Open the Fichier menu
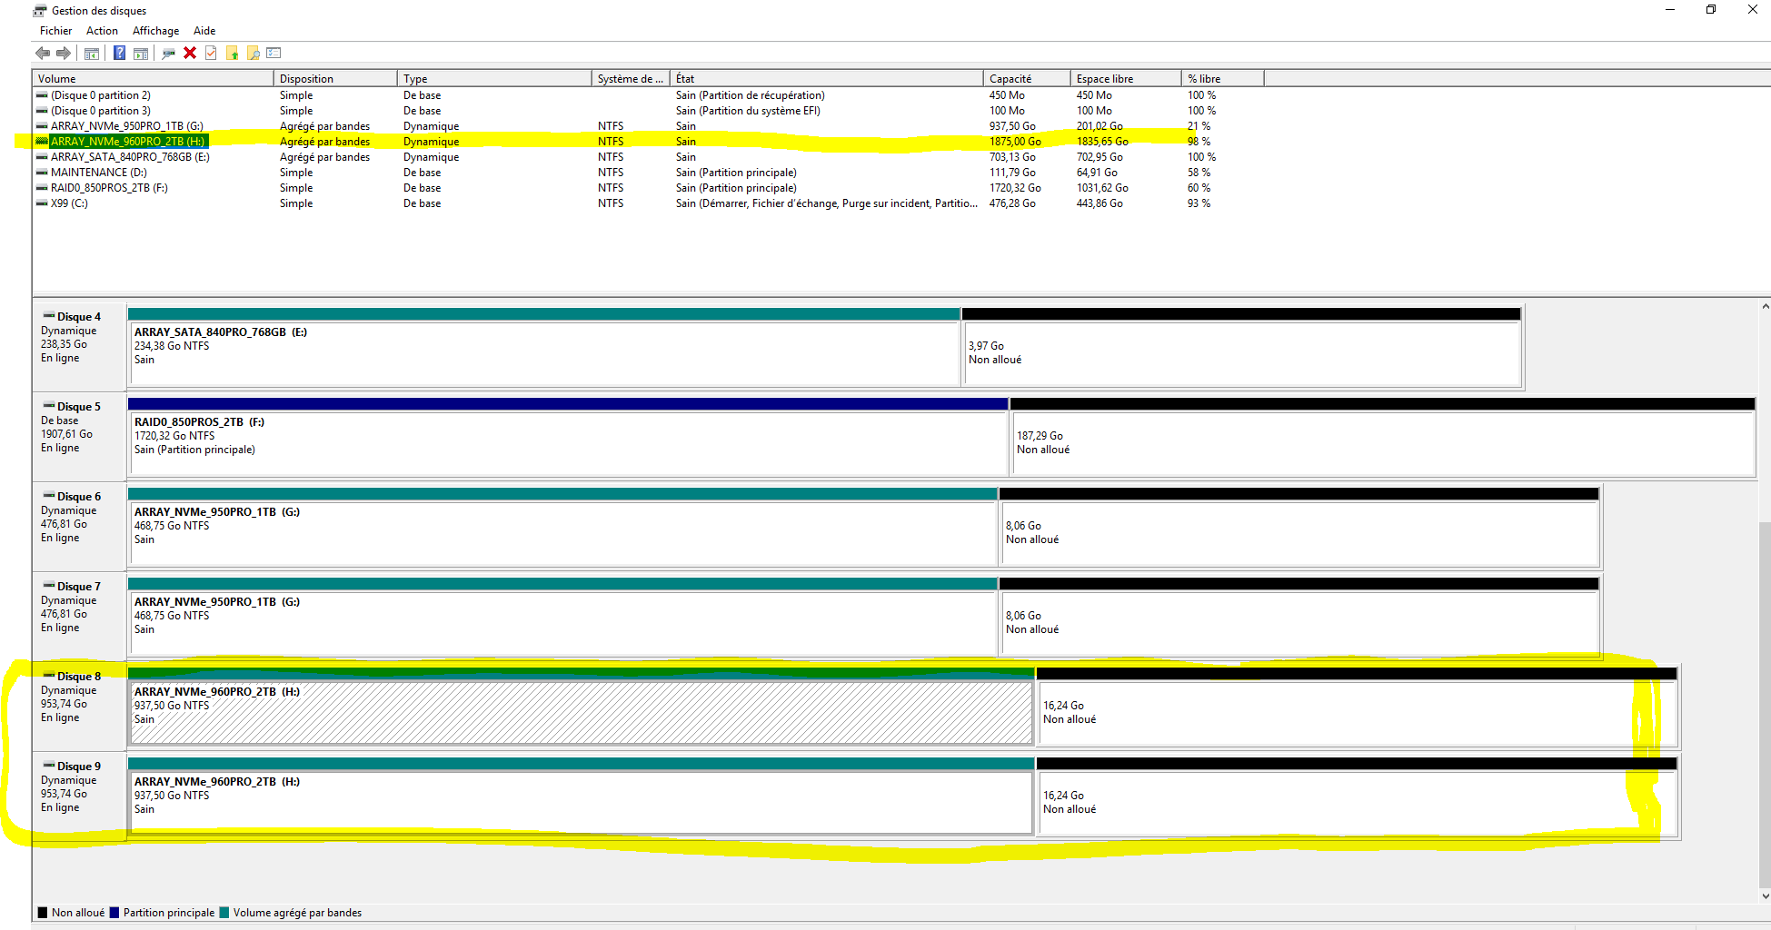 pyautogui.click(x=55, y=31)
